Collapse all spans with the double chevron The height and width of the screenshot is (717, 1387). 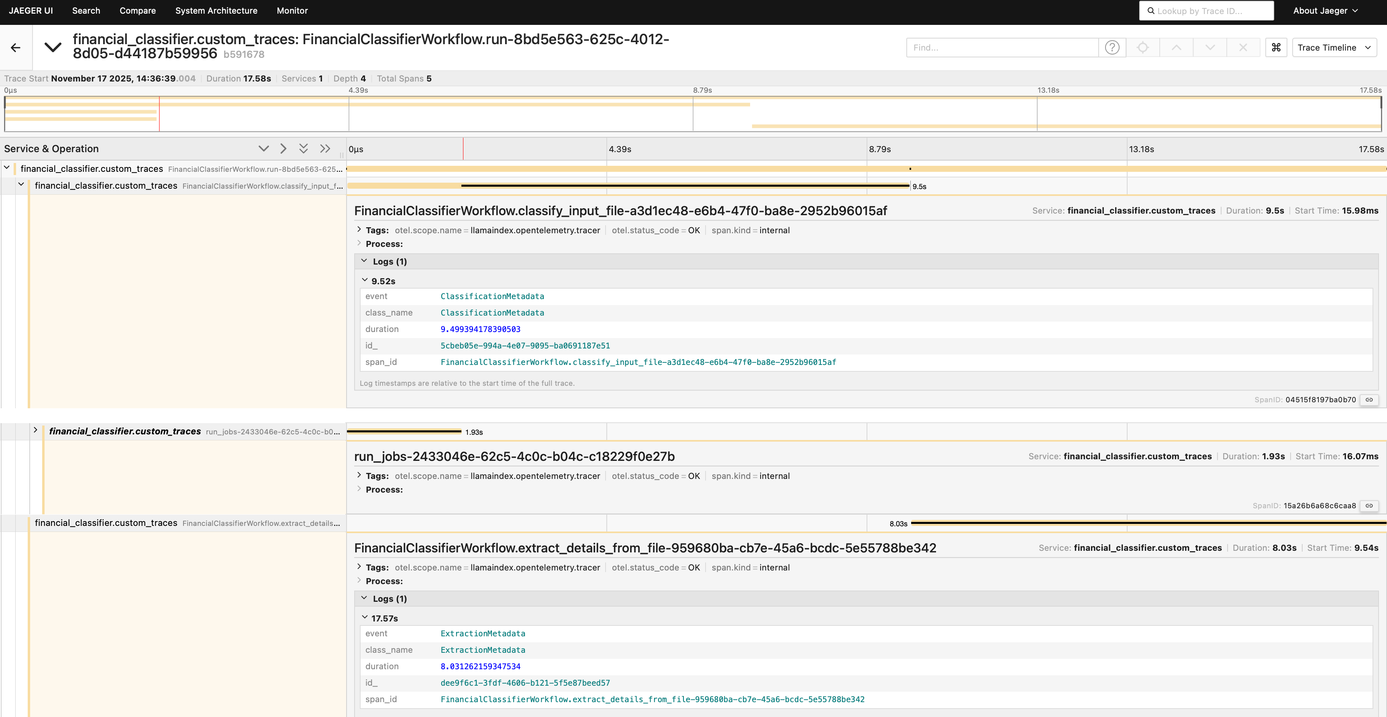pyautogui.click(x=325, y=149)
